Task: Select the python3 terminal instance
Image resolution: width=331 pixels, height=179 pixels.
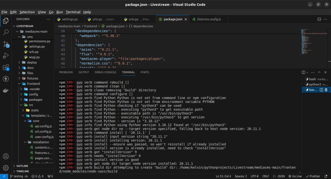Action: click(x=316, y=84)
